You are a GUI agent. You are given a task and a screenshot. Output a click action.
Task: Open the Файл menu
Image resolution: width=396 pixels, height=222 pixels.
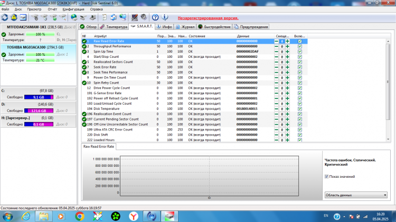[5, 9]
